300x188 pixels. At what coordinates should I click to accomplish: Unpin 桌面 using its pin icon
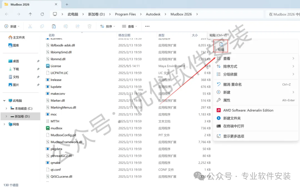(x=38, y=61)
